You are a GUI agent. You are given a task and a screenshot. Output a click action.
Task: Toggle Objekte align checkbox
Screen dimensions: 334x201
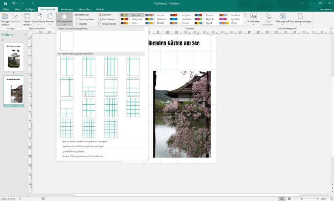coord(76,24)
